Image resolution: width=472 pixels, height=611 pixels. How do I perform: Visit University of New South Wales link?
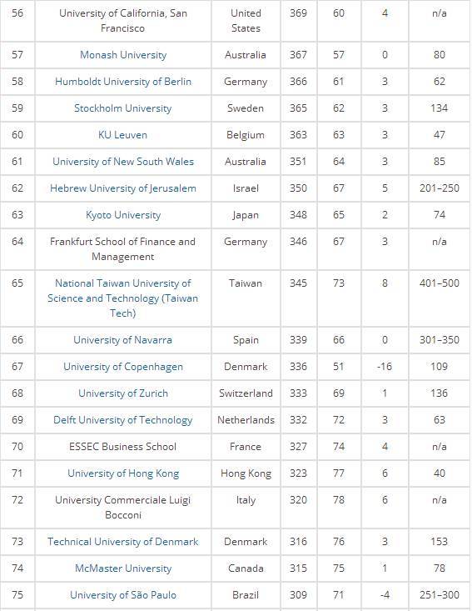coord(123,162)
